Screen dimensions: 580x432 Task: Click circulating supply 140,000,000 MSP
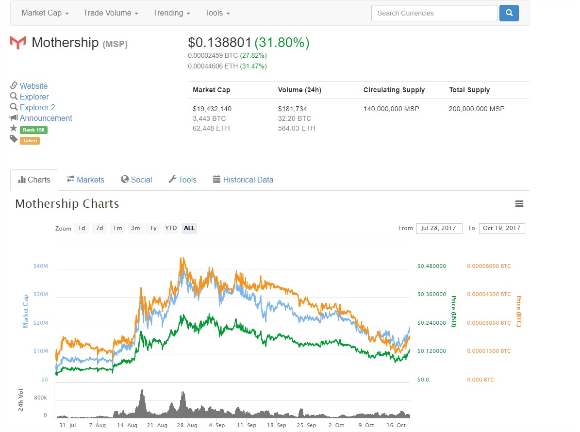[391, 109]
